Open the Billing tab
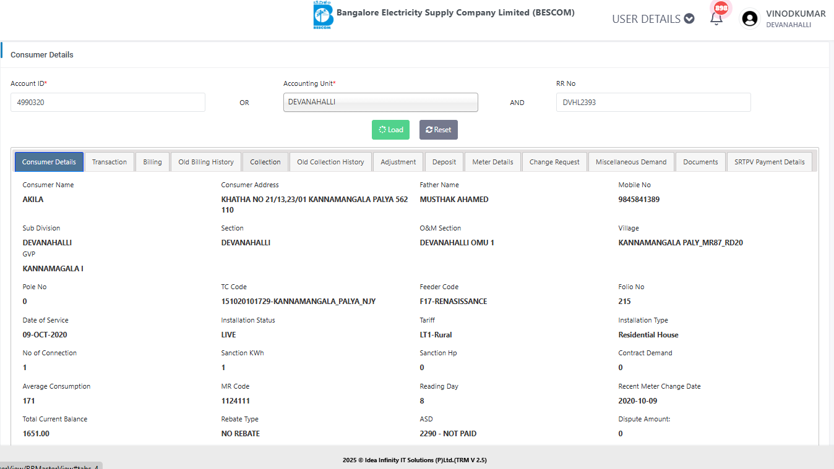This screenshot has width=834, height=469. [x=152, y=162]
